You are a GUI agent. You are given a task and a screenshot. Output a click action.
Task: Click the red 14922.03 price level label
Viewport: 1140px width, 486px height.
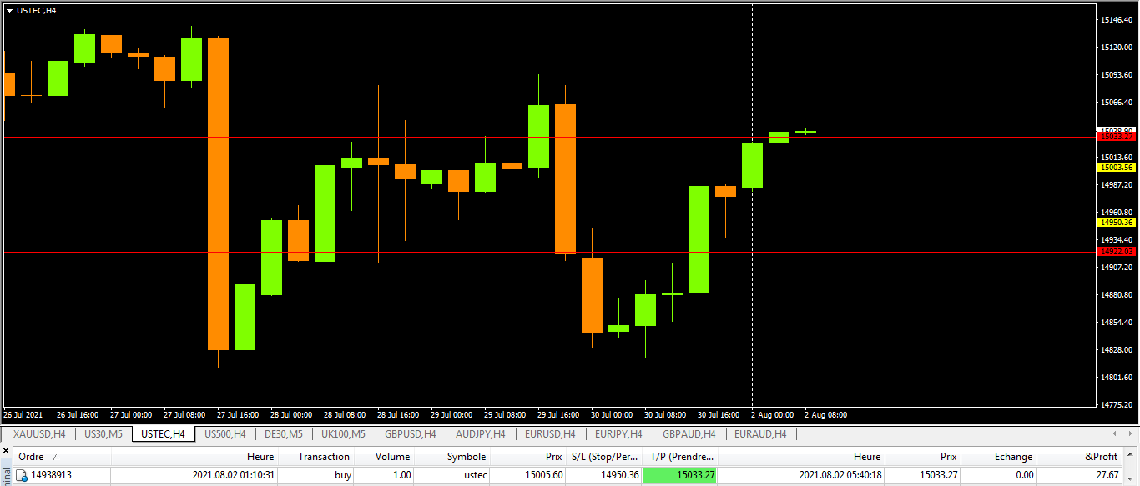pos(1116,252)
